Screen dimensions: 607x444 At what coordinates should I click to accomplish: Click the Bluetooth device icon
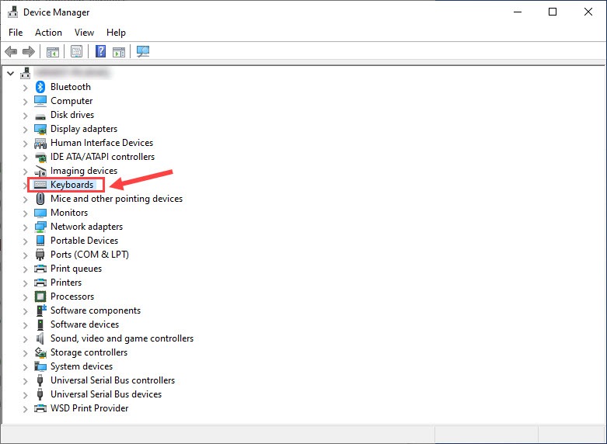click(x=41, y=87)
